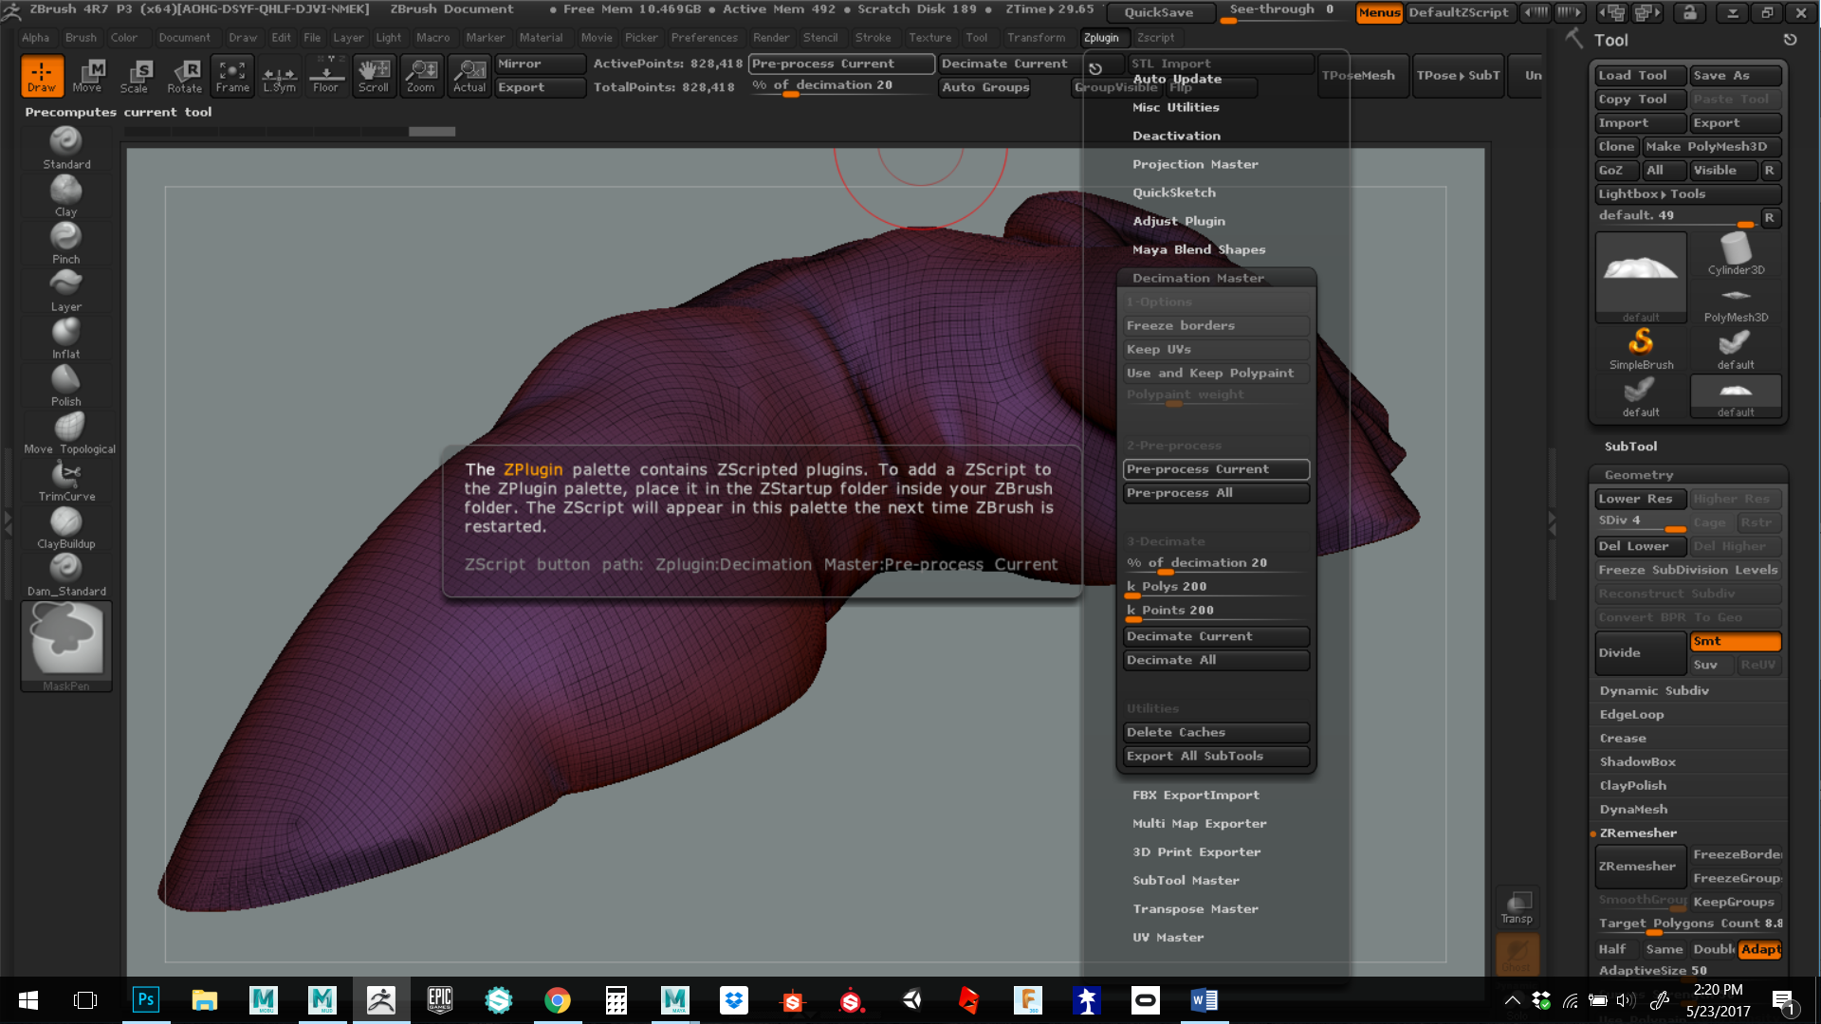Enable the Suv option beside Divide
Image resolution: width=1821 pixels, height=1024 pixels.
1712,666
